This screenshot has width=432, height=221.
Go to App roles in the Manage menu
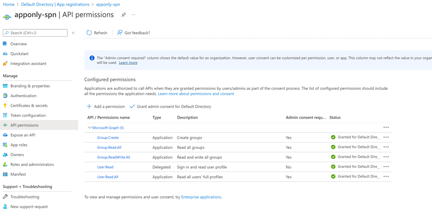click(19, 145)
